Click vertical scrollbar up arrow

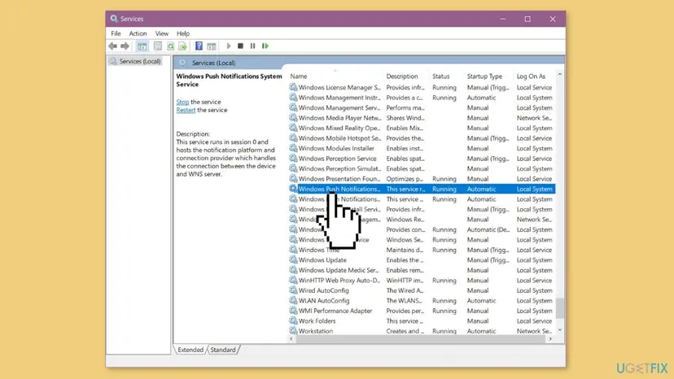click(560, 75)
